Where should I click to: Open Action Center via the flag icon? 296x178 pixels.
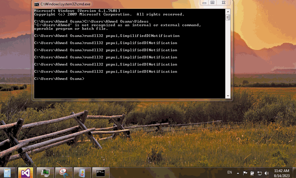(x=245, y=173)
